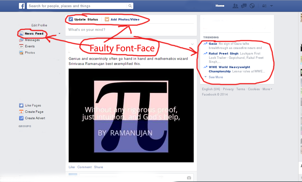Open Messages from the sidebar
This screenshot has height=182, width=302.
tap(32, 40)
